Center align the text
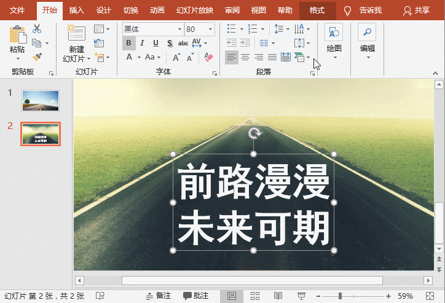This screenshot has height=303, width=445. (x=245, y=57)
